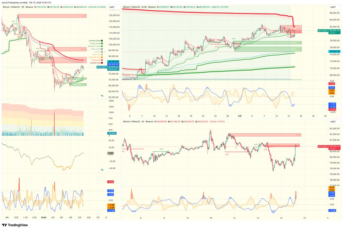Click the −2.00 blue indicator value label
Screen dimensions: 343x230
point(111,210)
